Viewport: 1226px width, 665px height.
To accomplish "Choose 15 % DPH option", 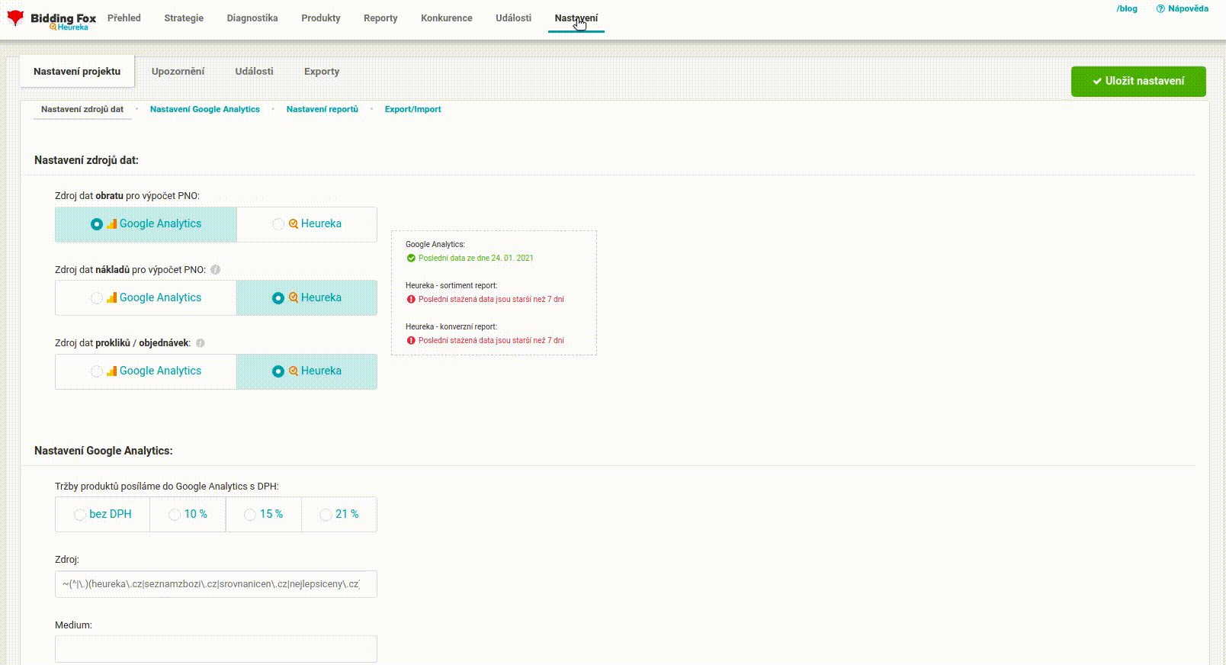I will click(x=263, y=515).
